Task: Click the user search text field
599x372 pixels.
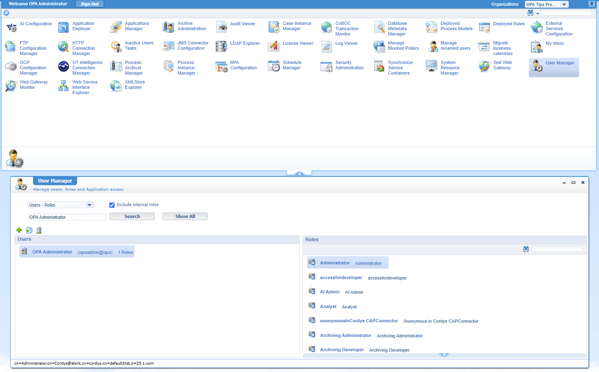Action: tap(67, 217)
